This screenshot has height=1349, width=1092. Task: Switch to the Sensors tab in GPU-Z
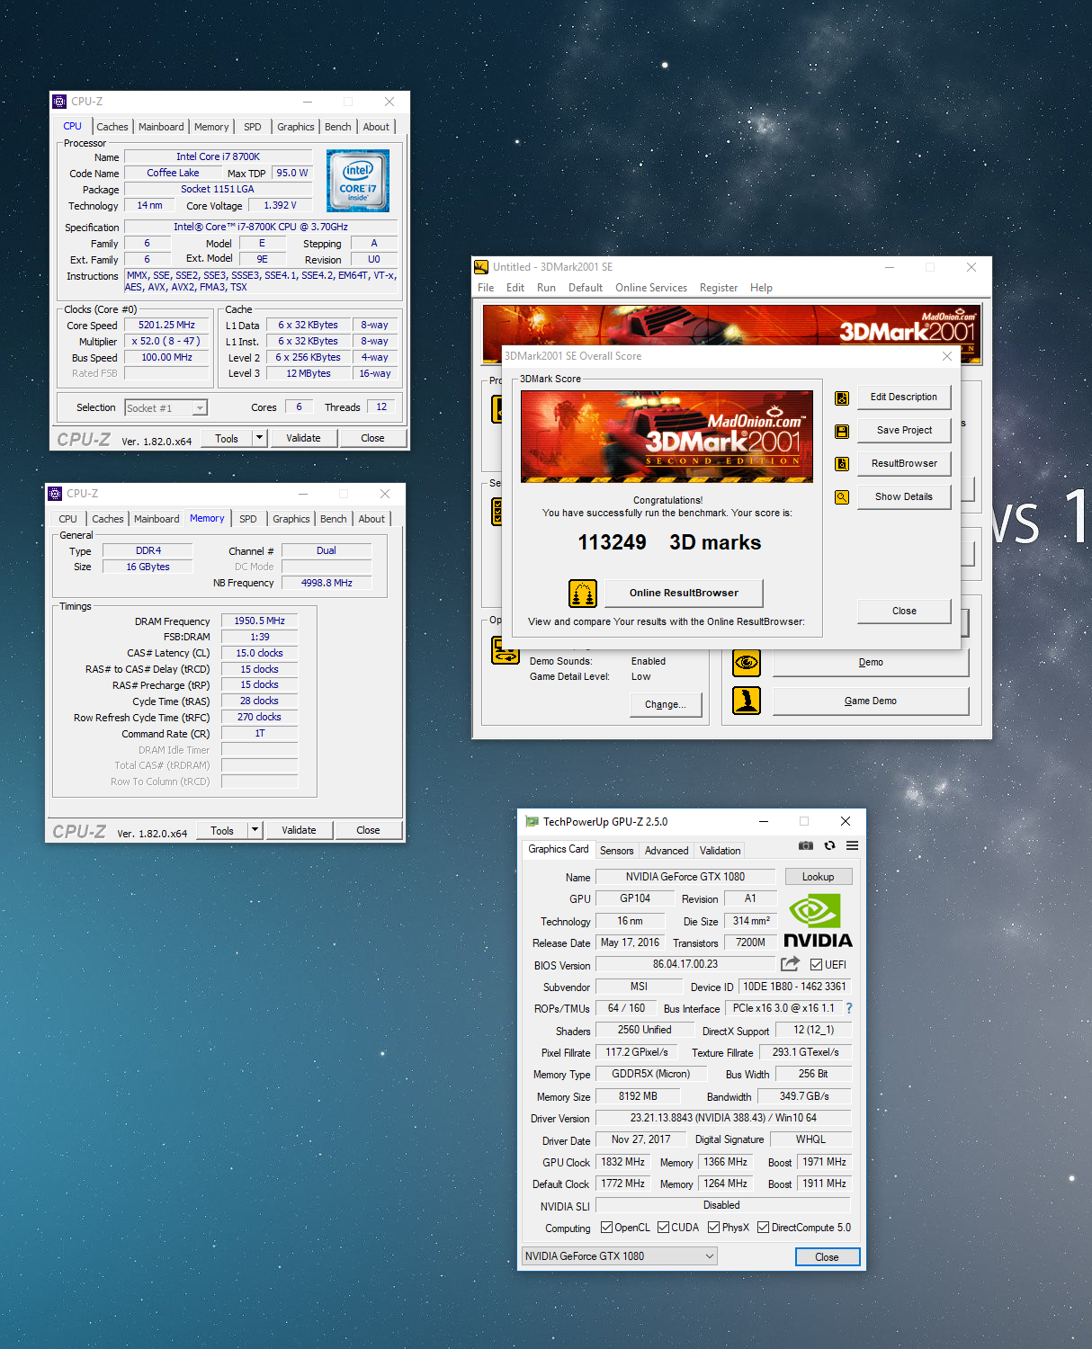click(x=617, y=851)
